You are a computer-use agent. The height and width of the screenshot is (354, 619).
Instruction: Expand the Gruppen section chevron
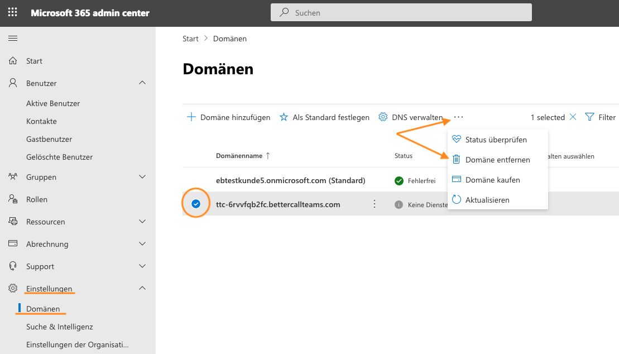coord(142,176)
